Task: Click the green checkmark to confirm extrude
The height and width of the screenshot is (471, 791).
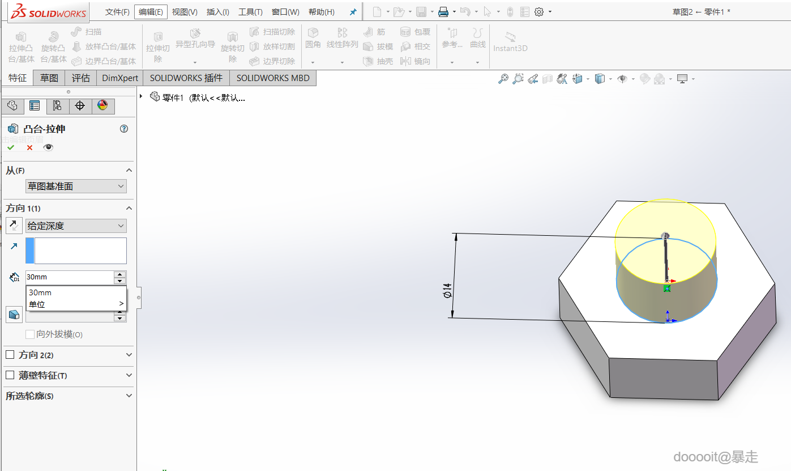Action: [11, 147]
